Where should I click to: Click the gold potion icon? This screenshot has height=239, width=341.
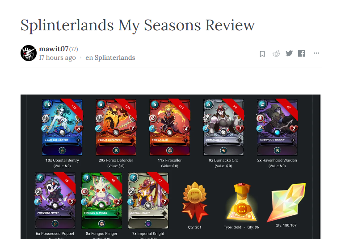coord(241,202)
